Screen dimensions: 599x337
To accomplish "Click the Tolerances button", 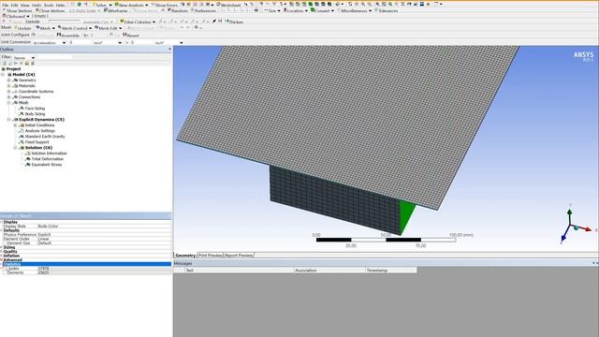I will (387, 10).
